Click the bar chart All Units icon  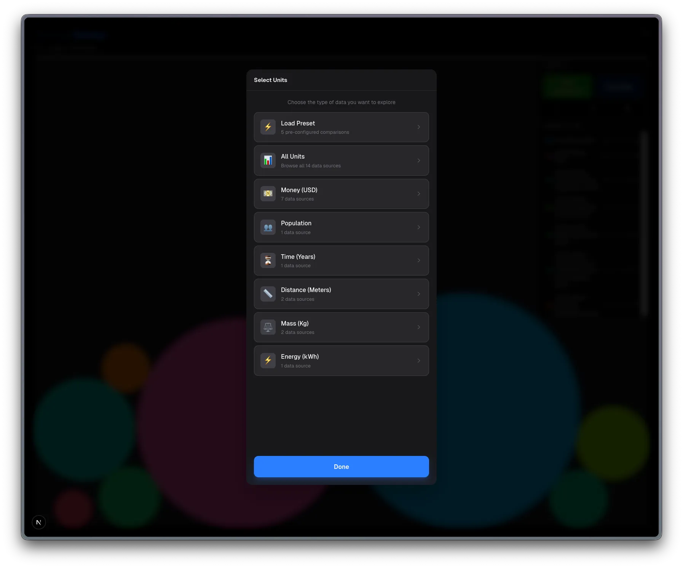pos(268,160)
